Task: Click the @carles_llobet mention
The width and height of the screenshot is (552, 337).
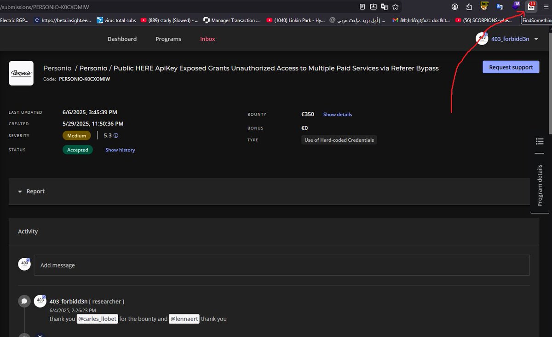Action: coord(98,319)
